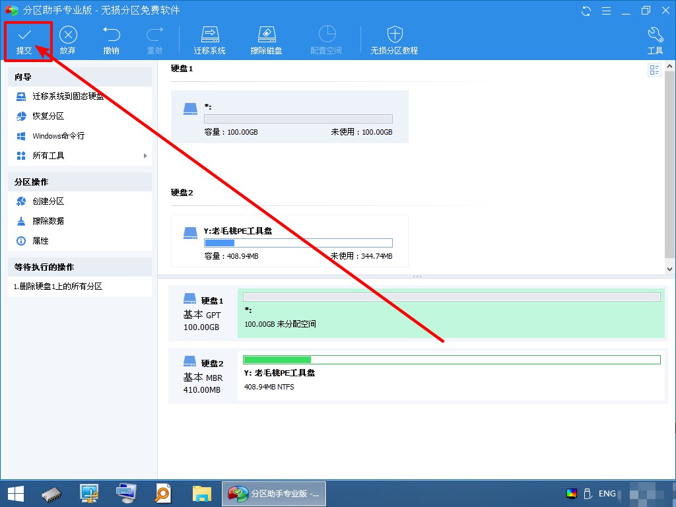Launch the 擦除磁盘 wipe disk tool
Viewport: 676px width, 507px height.
267,40
